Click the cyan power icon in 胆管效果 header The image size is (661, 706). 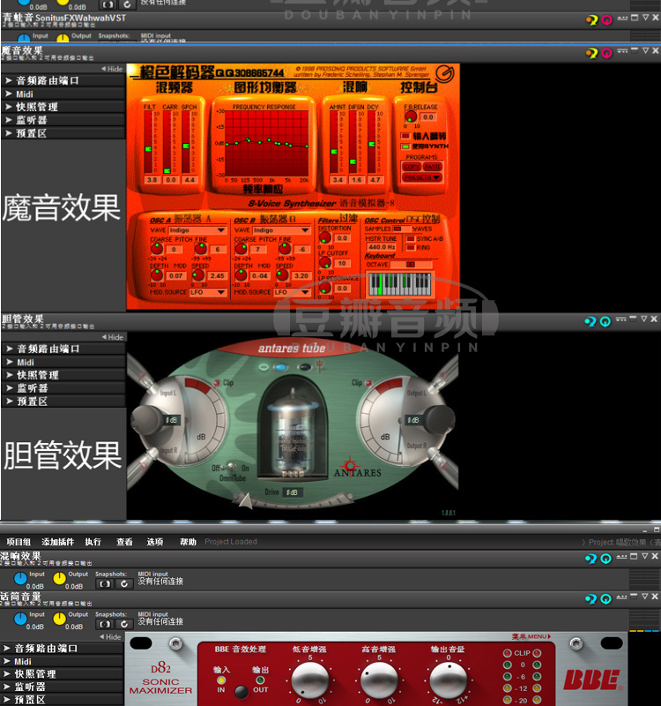605,321
